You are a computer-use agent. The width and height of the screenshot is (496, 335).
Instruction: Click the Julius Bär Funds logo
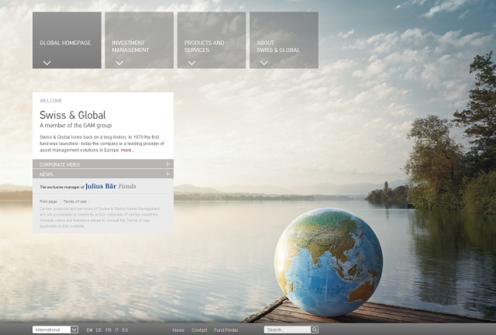click(109, 187)
